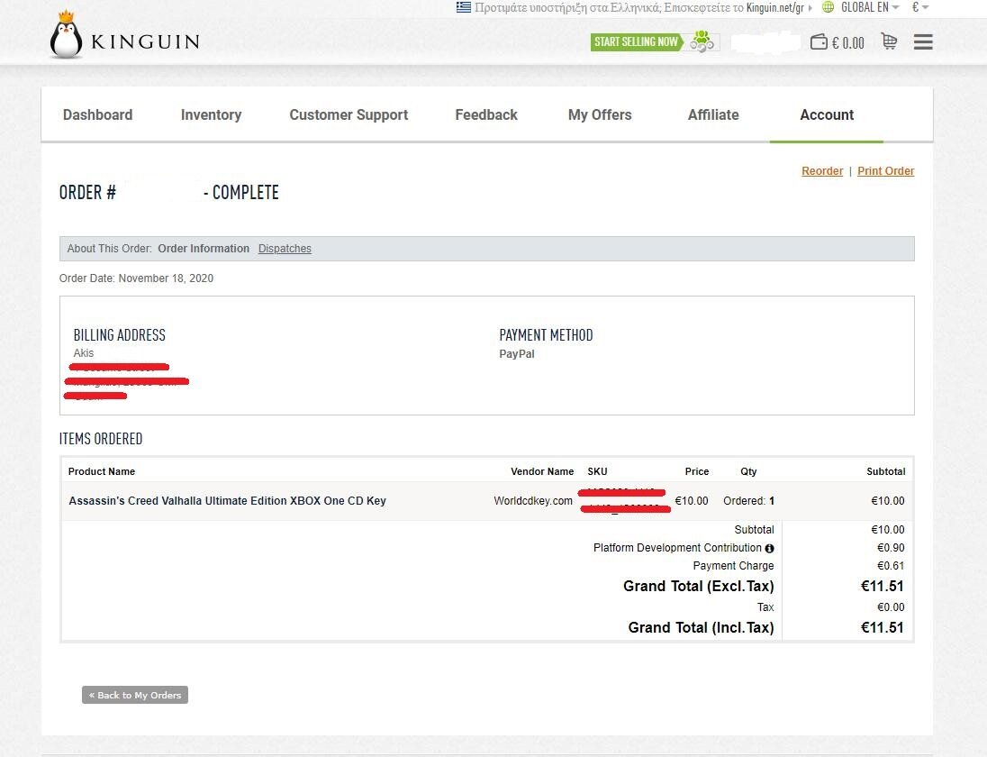
Task: Click the Greek flag icon
Action: (x=463, y=7)
